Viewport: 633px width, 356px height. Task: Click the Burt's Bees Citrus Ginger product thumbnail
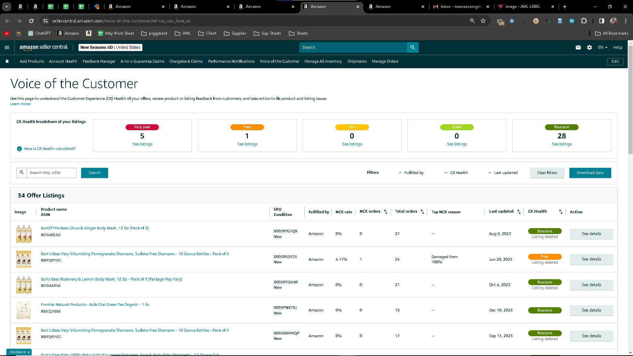click(x=24, y=234)
